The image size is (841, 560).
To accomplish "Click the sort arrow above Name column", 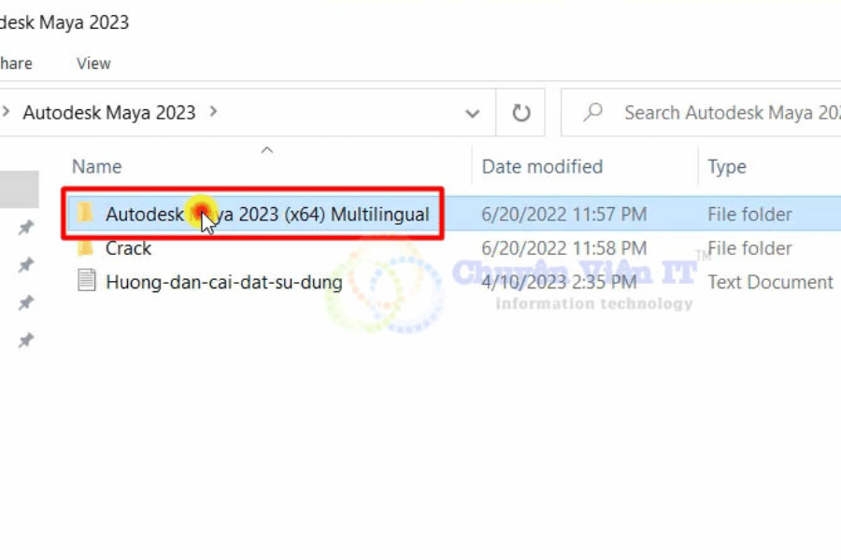I will pos(266,149).
